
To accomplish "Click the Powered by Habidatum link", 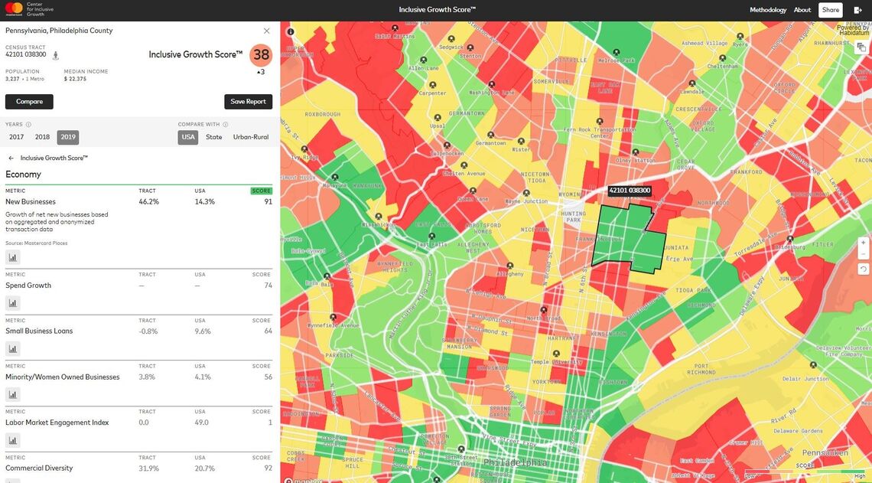I will (x=853, y=30).
